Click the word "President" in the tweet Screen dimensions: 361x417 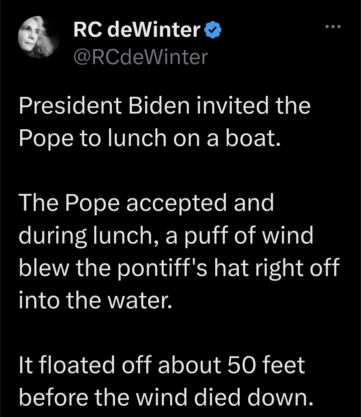click(x=70, y=106)
